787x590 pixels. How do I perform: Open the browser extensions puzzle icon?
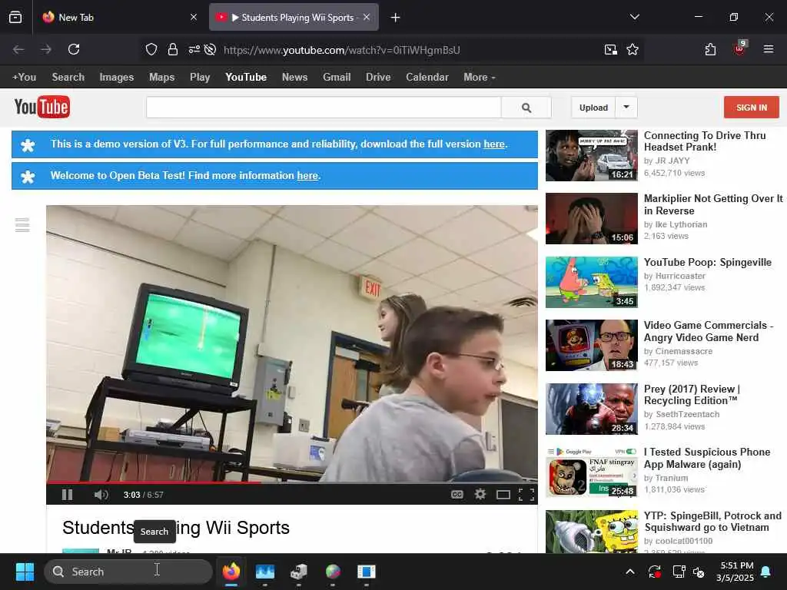point(710,49)
